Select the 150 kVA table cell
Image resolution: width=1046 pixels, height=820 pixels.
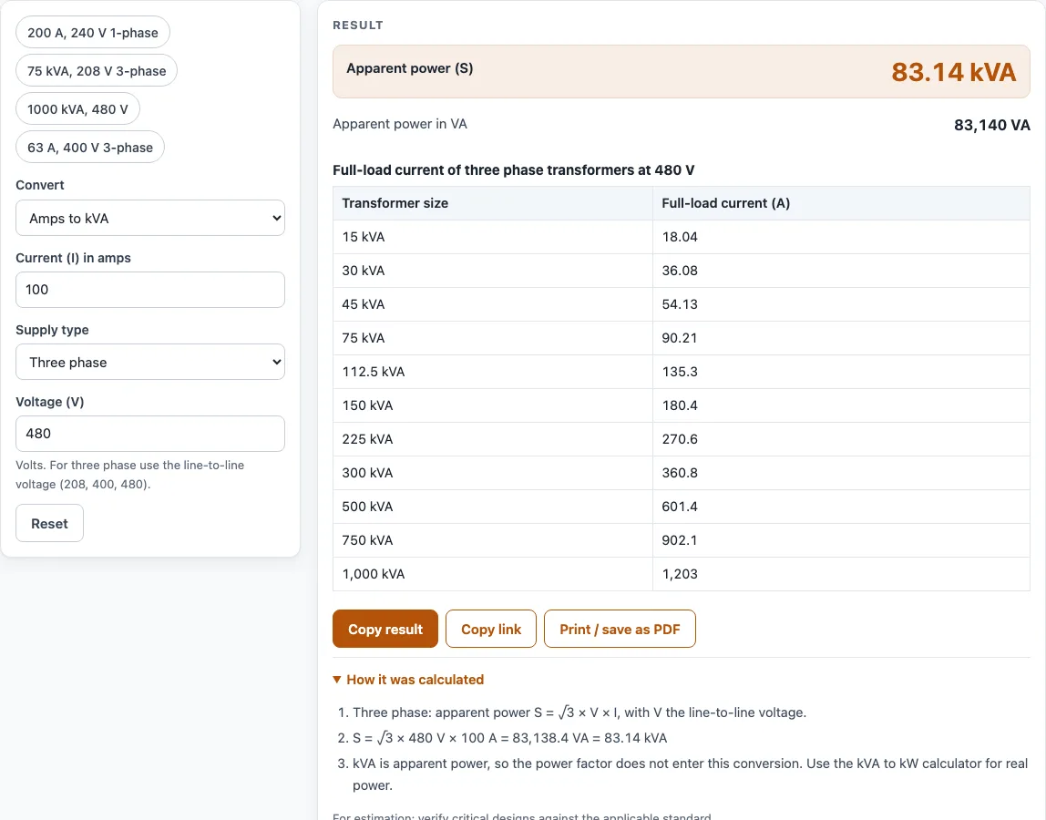[x=493, y=405]
